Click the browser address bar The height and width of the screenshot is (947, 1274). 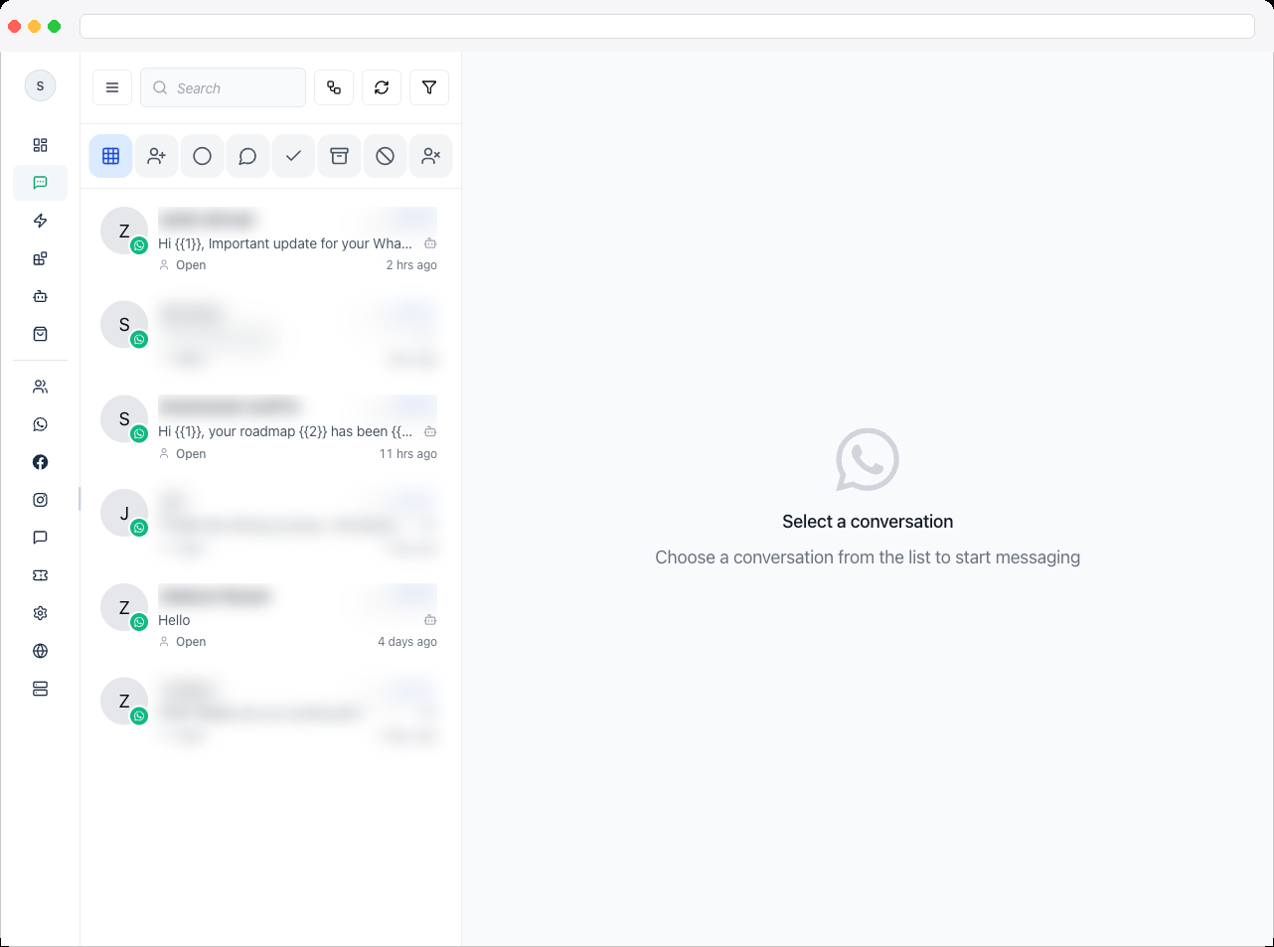point(667,26)
